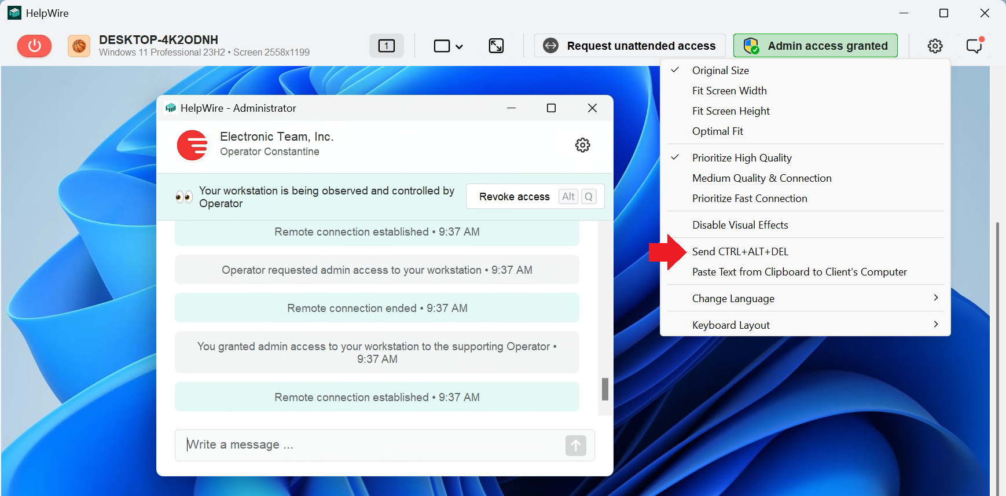Select Original Size view option
Viewport: 1006px width, 496px height.
click(x=720, y=71)
